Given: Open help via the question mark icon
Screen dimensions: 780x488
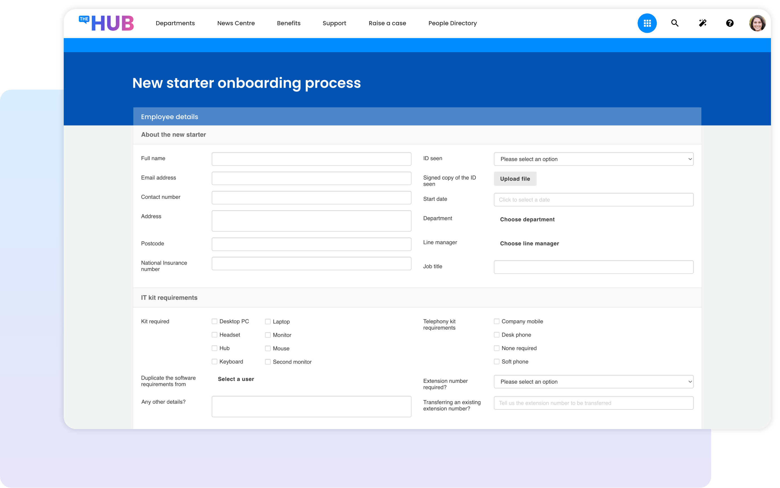Looking at the screenshot, I should (730, 23).
